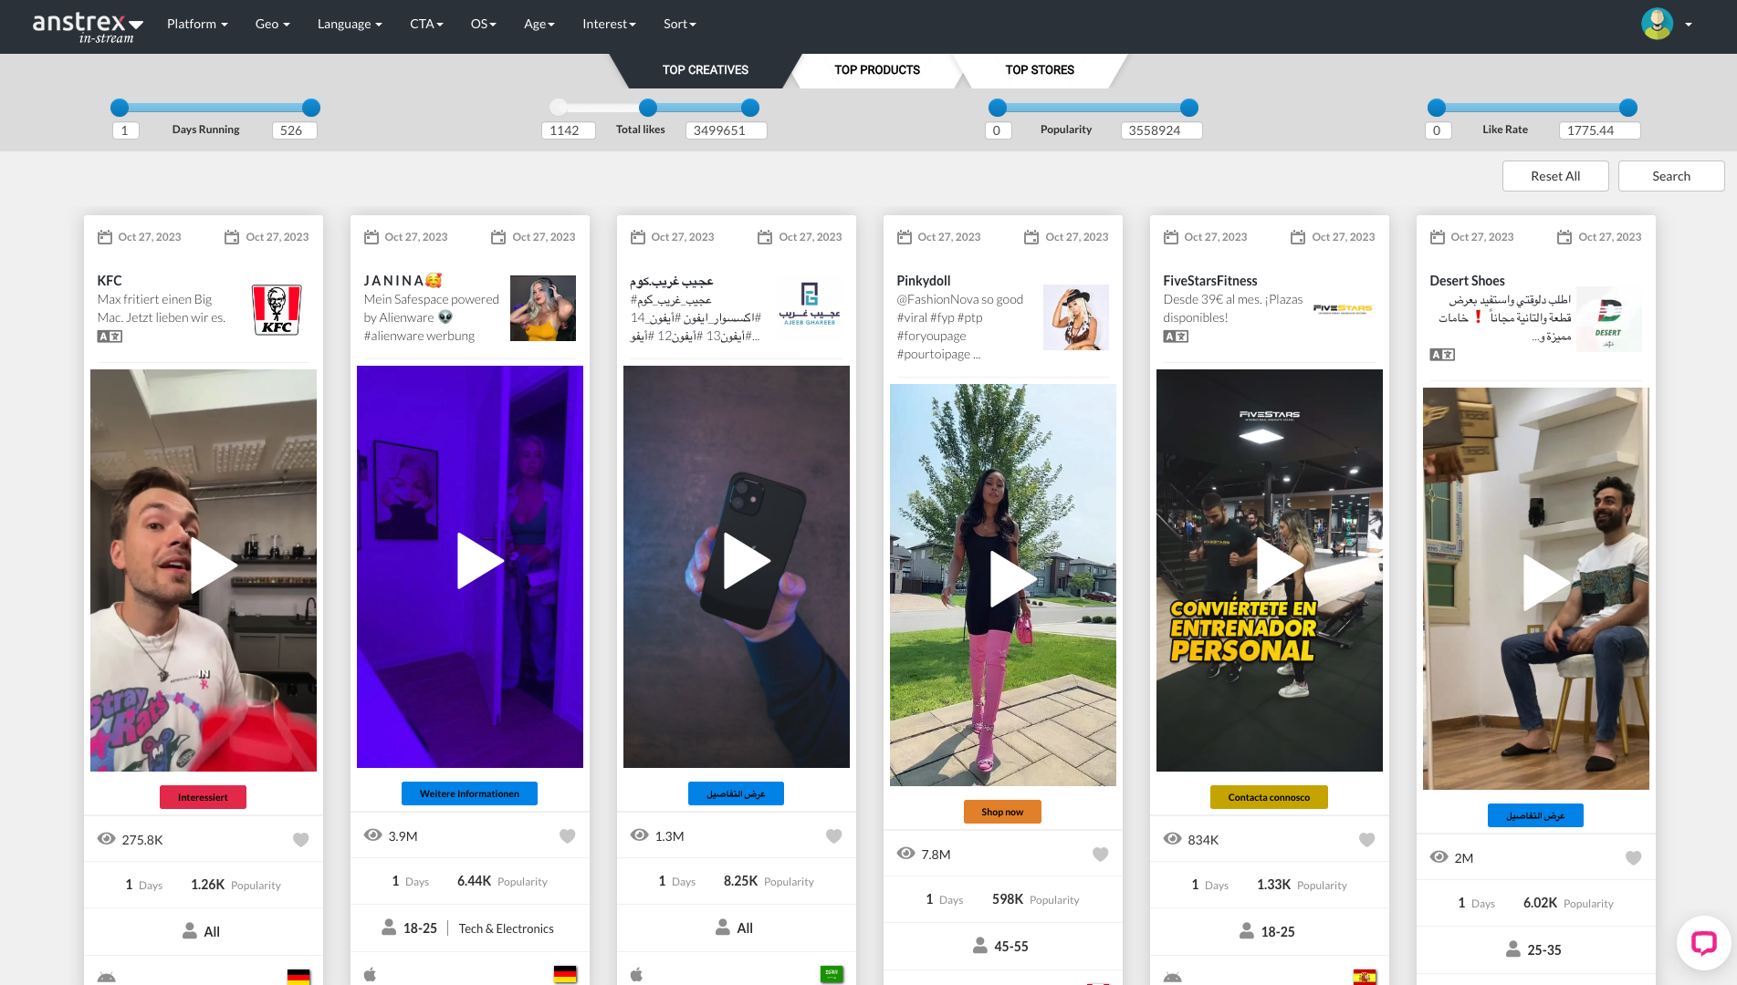Click the Shop now button

coord(1002,812)
